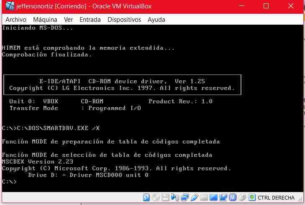
Task: Click the display status icon
Action: (x=213, y=197)
